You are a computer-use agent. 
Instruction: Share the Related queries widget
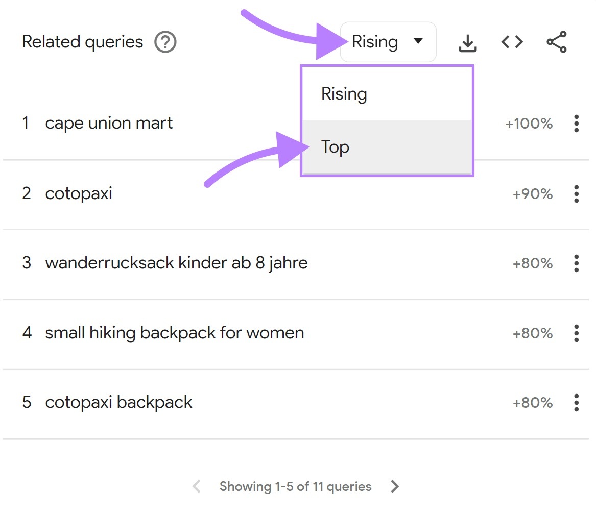[x=556, y=42]
